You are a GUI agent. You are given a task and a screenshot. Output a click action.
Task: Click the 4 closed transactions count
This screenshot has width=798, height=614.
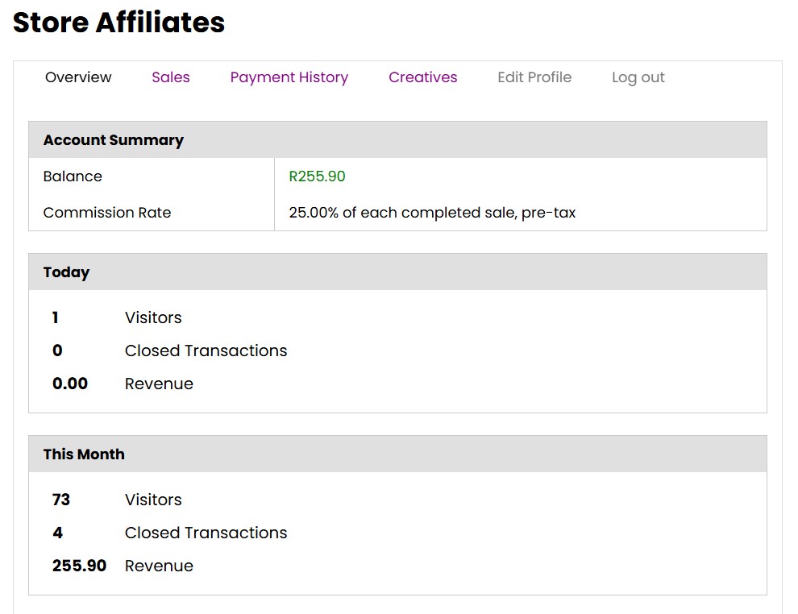(x=57, y=533)
